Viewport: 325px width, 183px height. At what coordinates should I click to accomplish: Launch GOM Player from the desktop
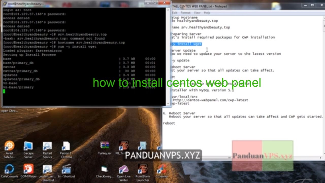pos(28,171)
